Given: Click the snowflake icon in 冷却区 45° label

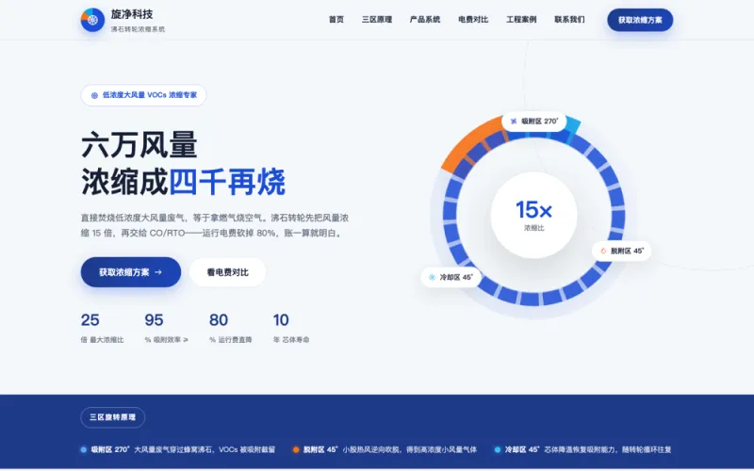Looking at the screenshot, I should tap(432, 277).
